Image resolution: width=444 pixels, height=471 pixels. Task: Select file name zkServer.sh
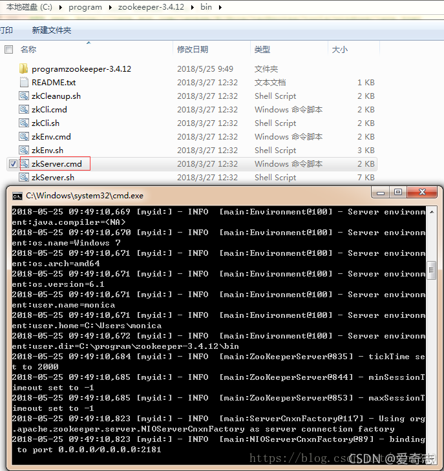53,178
